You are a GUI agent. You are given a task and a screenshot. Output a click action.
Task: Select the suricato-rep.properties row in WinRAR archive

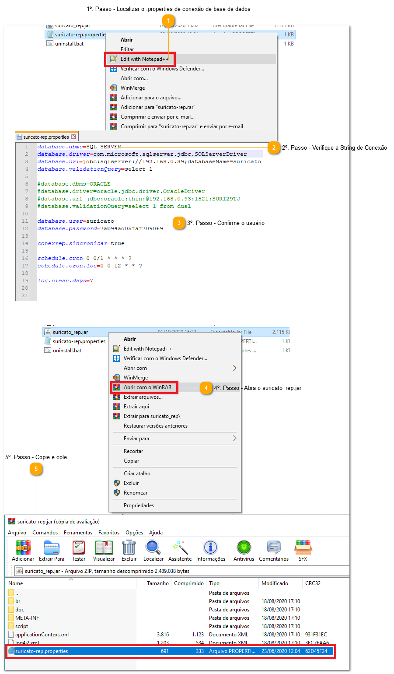coord(170,651)
